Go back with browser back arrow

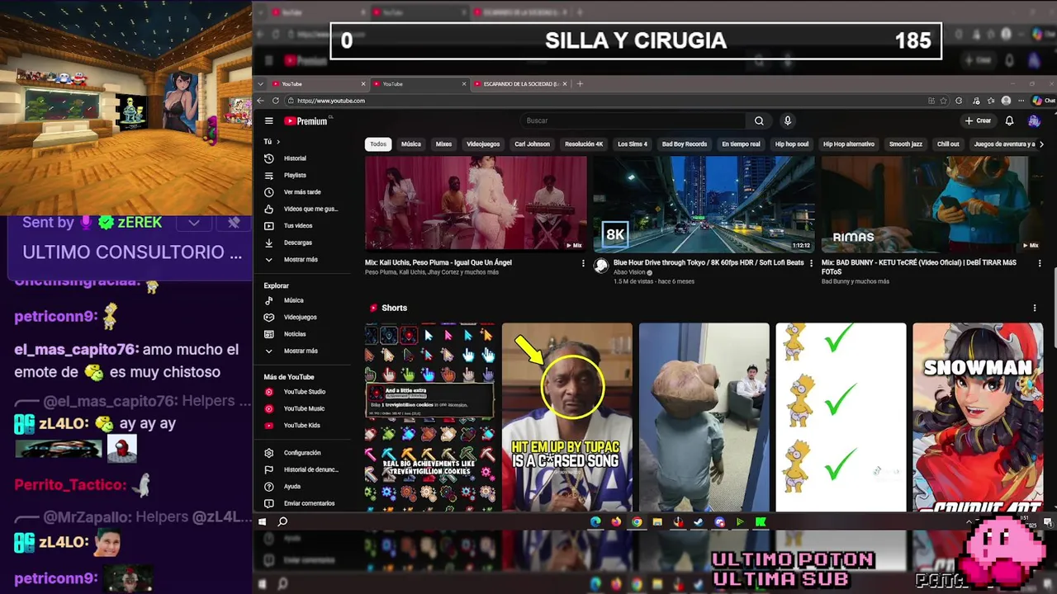point(261,101)
